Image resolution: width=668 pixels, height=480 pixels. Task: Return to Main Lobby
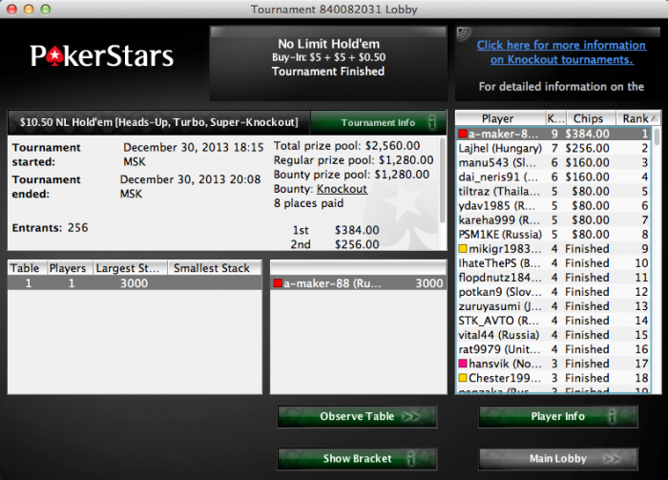558,459
